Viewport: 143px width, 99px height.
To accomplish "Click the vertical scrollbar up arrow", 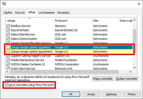I will (134, 20).
